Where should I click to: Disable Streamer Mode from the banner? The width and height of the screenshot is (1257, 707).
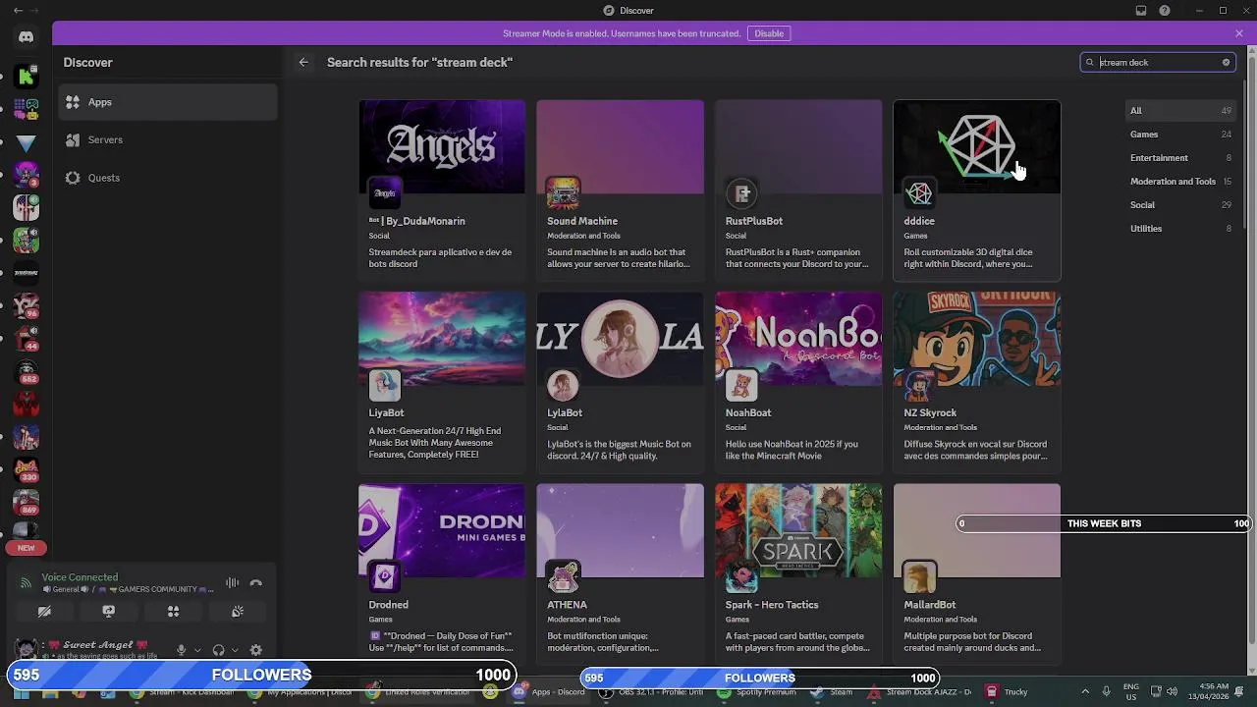point(769,33)
